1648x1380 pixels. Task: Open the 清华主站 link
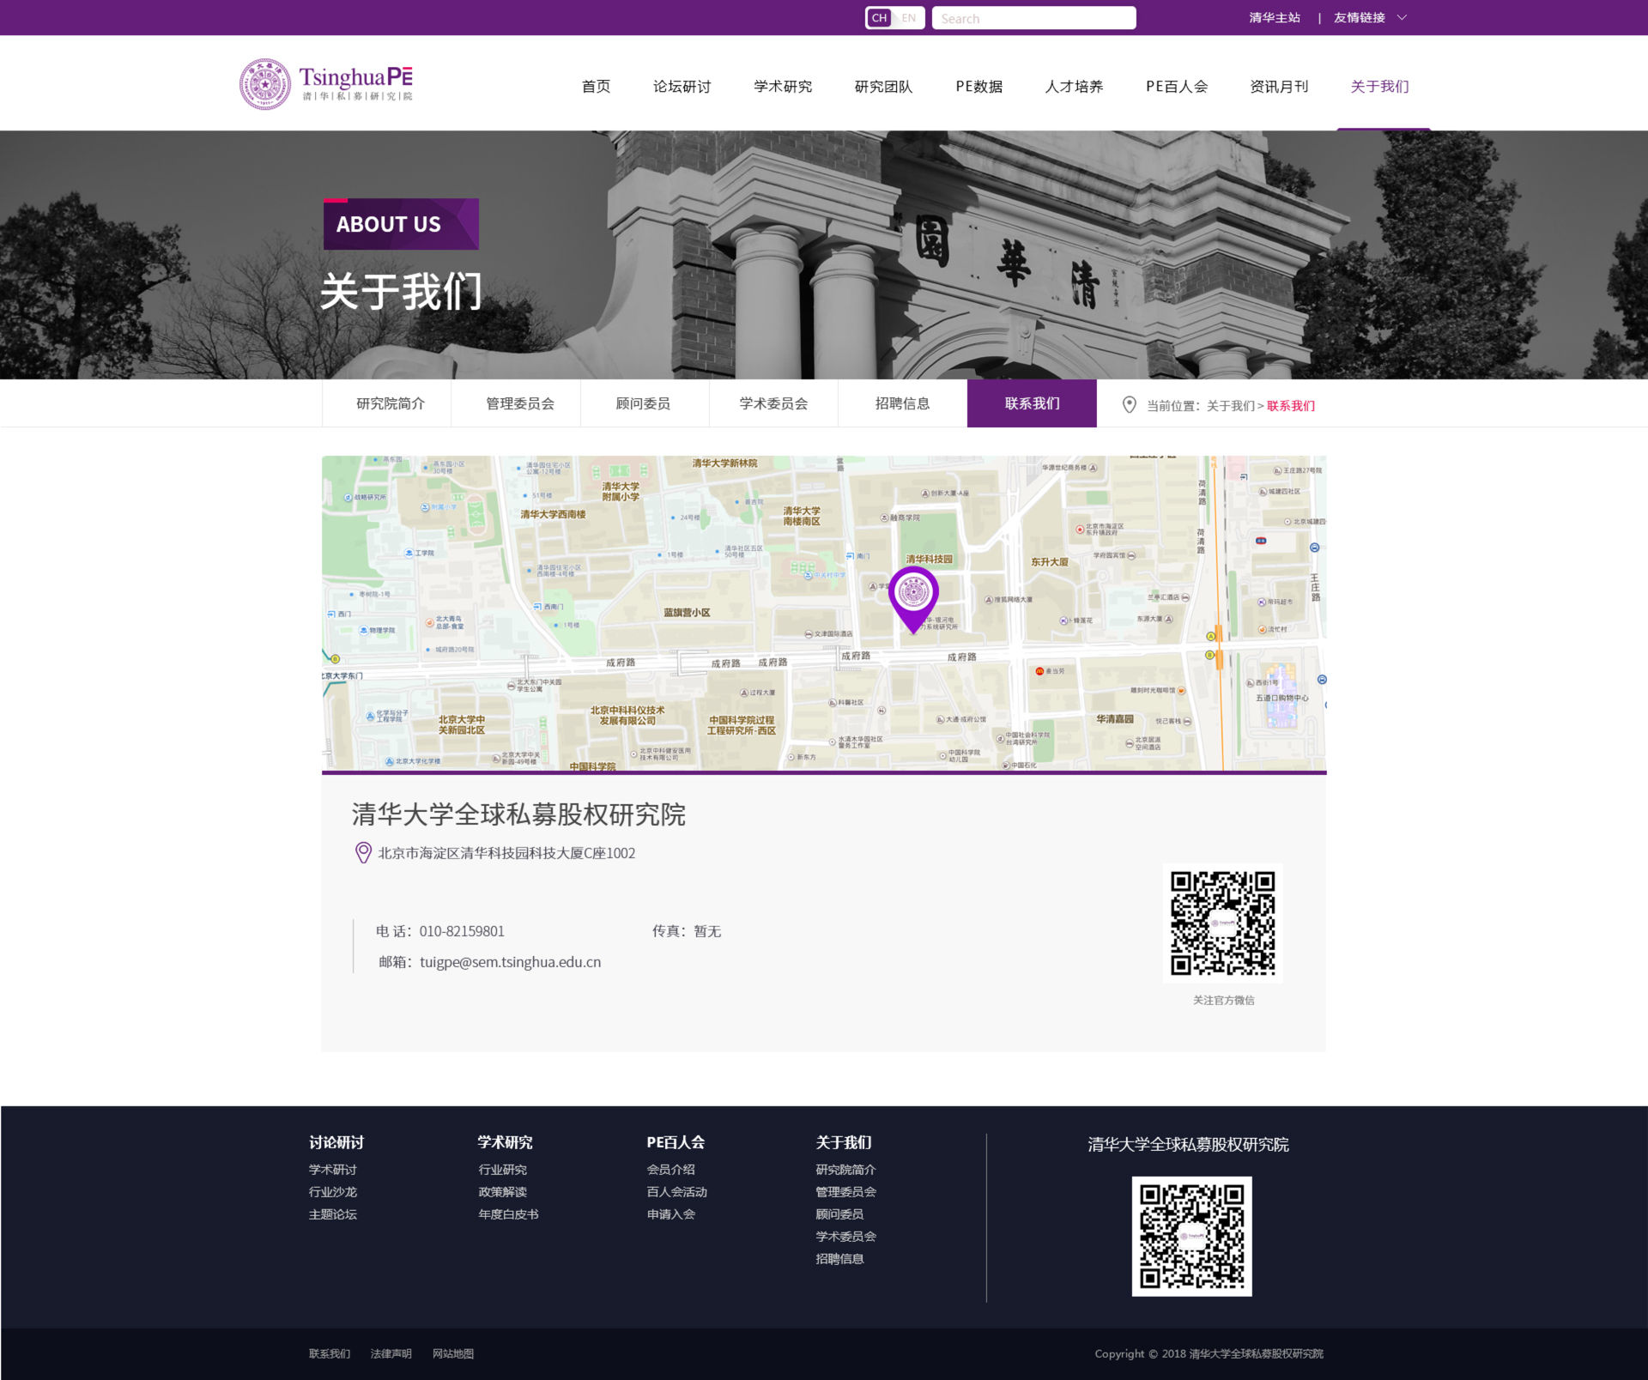(1274, 18)
